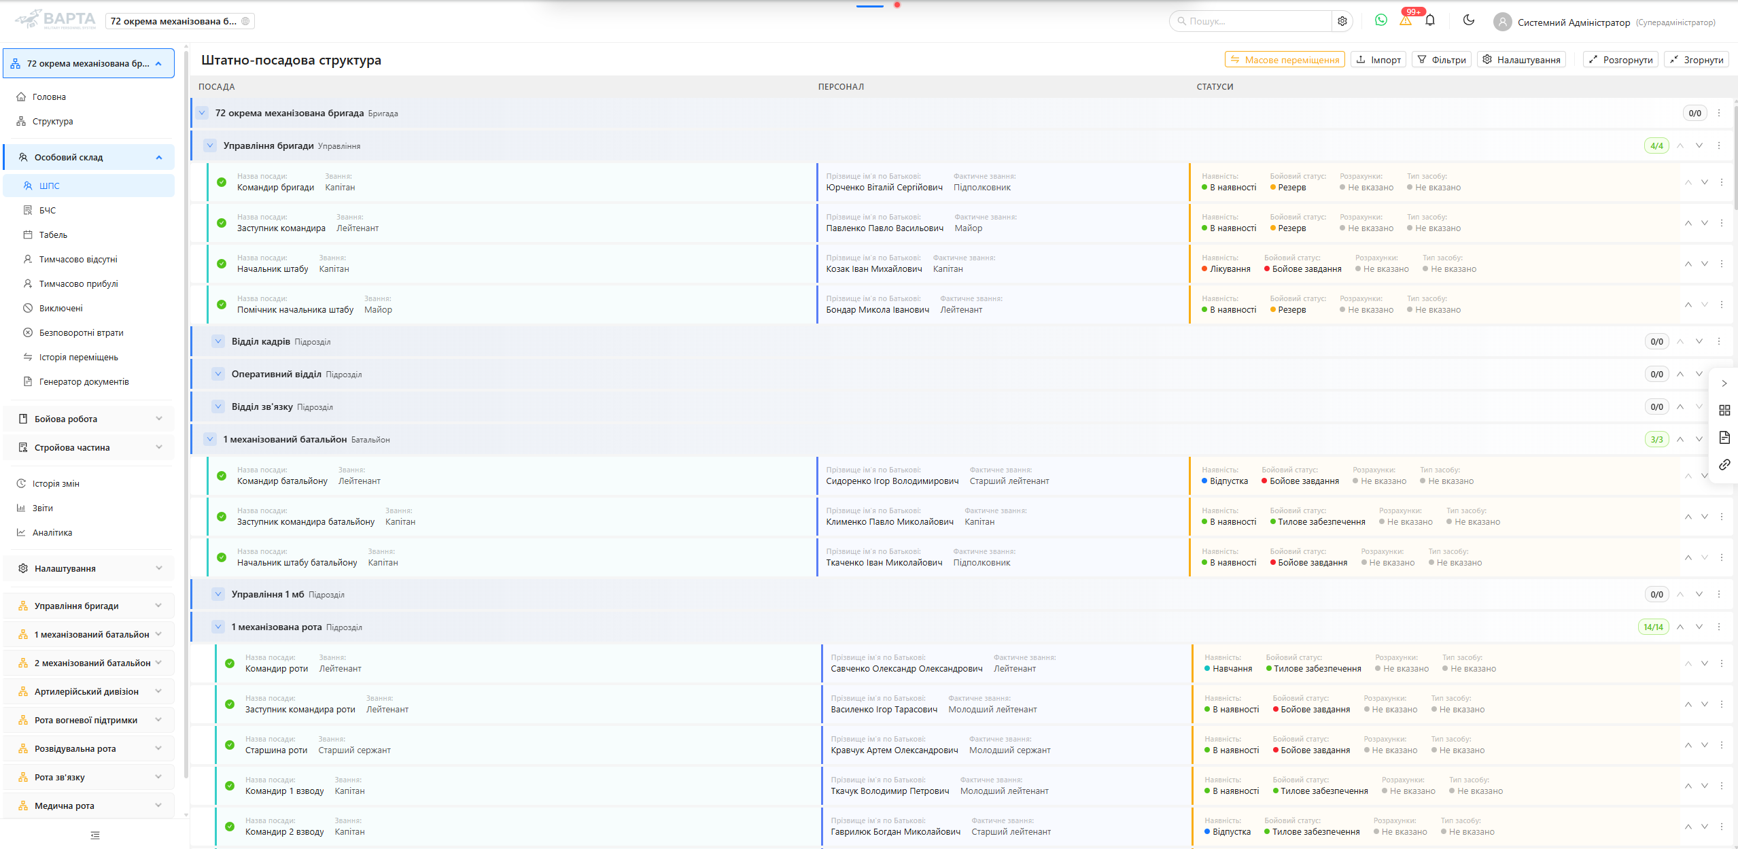This screenshot has height=849, width=1738.
Task: Open the warning alerts icon with 99+ badge
Action: point(1406,20)
